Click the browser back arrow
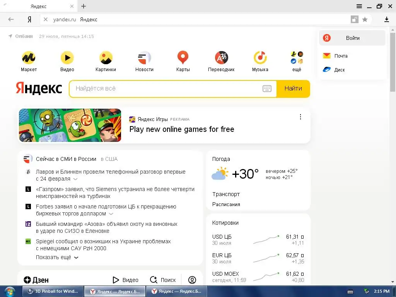This screenshot has width=396, height=297. click(x=11, y=19)
